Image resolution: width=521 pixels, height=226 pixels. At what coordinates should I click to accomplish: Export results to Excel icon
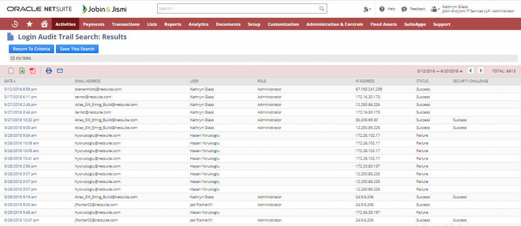point(22,71)
